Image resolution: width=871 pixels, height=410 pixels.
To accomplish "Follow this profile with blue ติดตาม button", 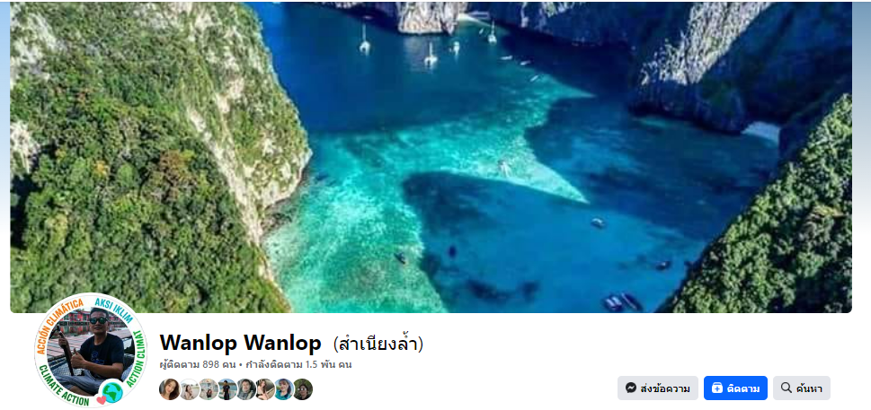I will (x=735, y=388).
